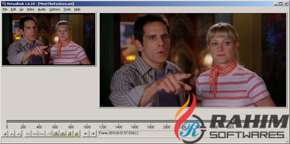The image size is (290, 144).
Task: Go to next keyframe (yellow key icon)
Action: click(x=63, y=134)
